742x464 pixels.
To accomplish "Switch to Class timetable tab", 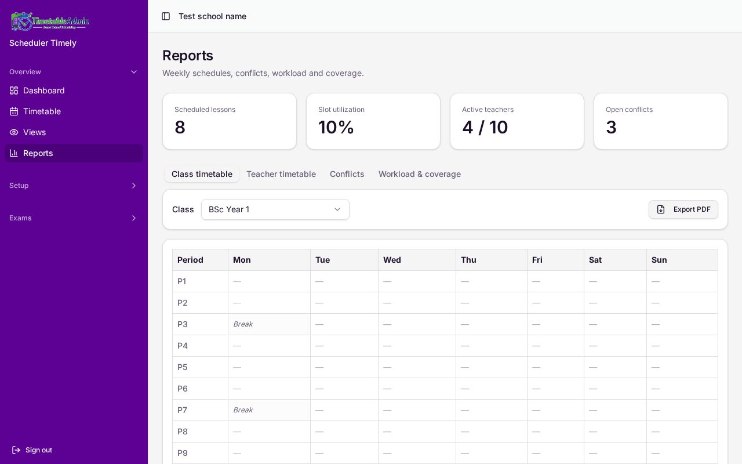I will tap(202, 174).
